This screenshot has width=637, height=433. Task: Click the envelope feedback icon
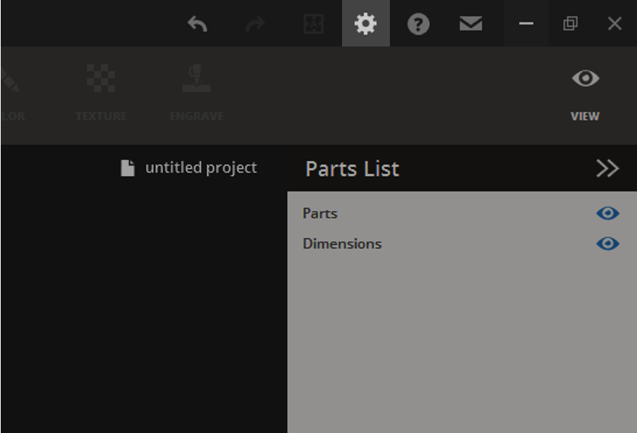tap(471, 23)
